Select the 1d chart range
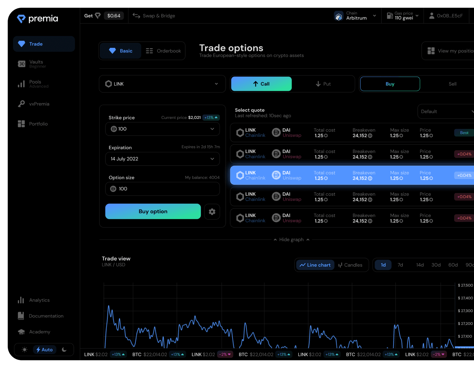474x368 pixels. coord(383,265)
